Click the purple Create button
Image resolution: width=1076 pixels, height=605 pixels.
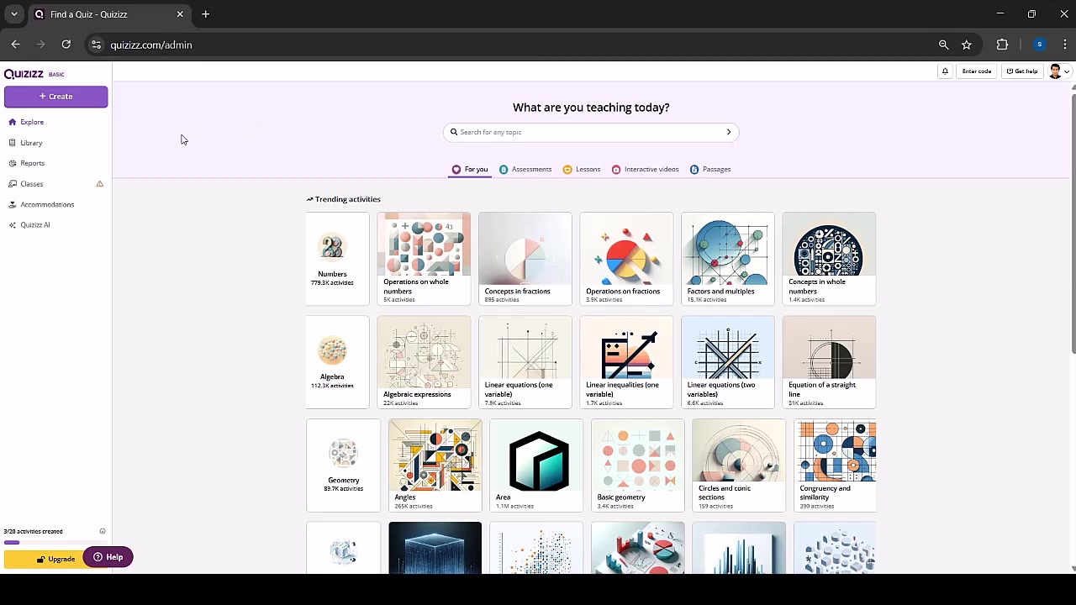point(55,97)
